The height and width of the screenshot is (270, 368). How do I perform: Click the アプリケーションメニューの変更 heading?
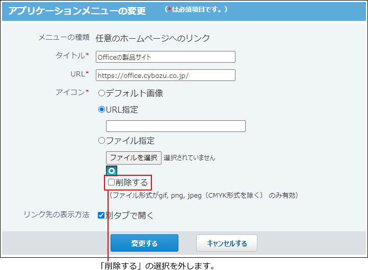pos(77,11)
